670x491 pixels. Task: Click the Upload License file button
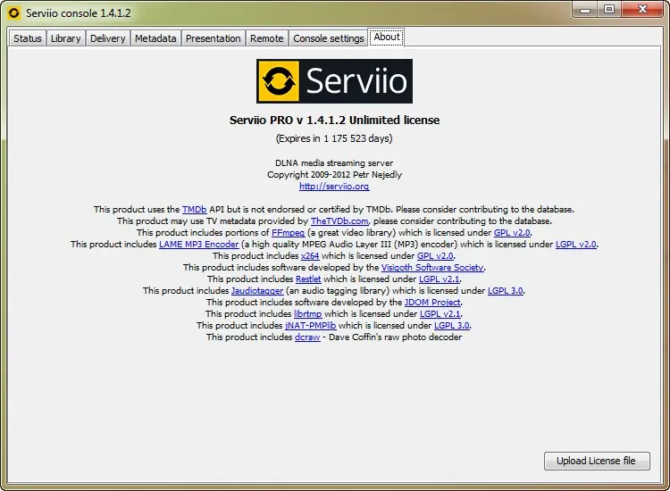(597, 461)
